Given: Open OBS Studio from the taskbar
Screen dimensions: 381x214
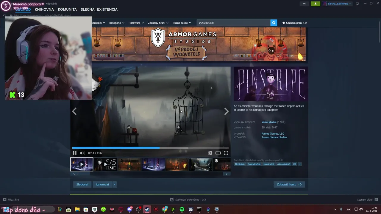Looking at the screenshot, I should (x=138, y=209).
